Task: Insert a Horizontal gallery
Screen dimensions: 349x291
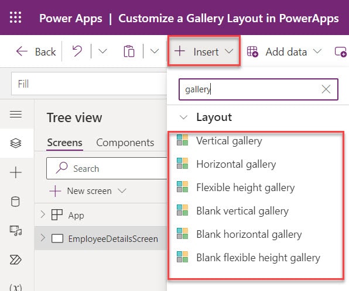Action: coord(255,164)
